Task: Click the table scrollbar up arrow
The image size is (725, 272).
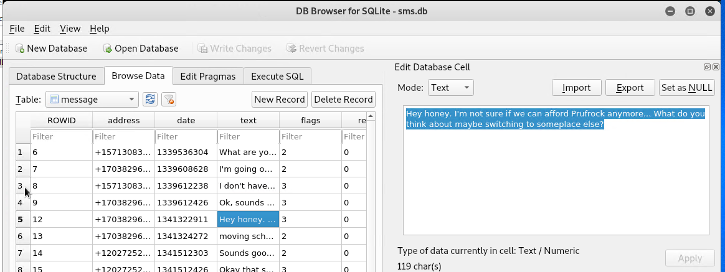Action: tap(371, 116)
